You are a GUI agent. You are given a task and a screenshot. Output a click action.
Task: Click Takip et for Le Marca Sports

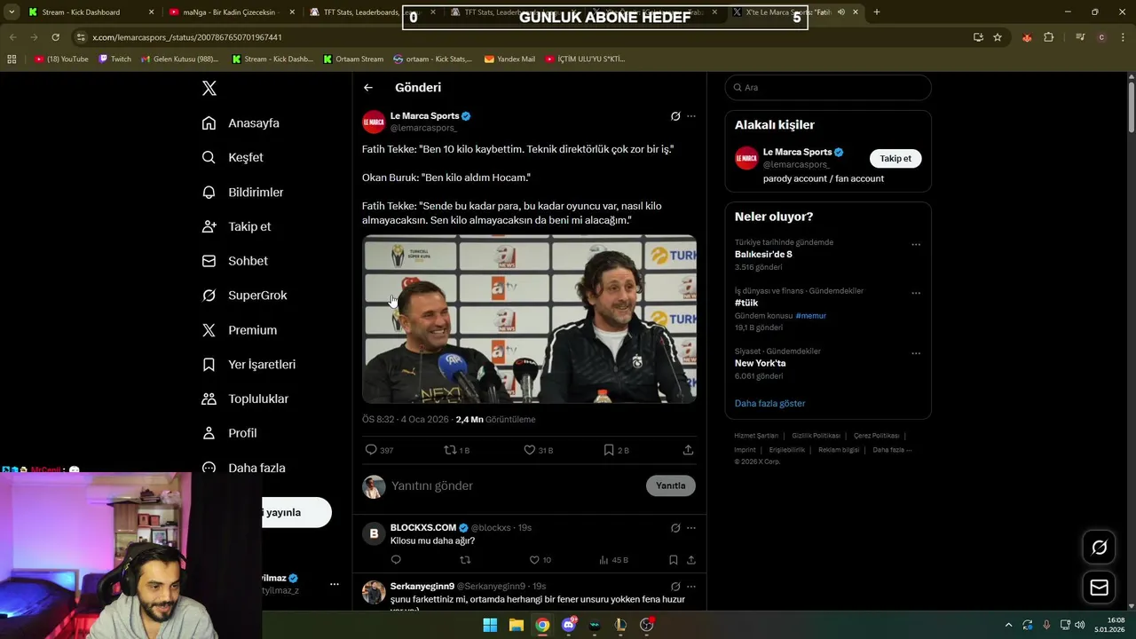pyautogui.click(x=895, y=159)
